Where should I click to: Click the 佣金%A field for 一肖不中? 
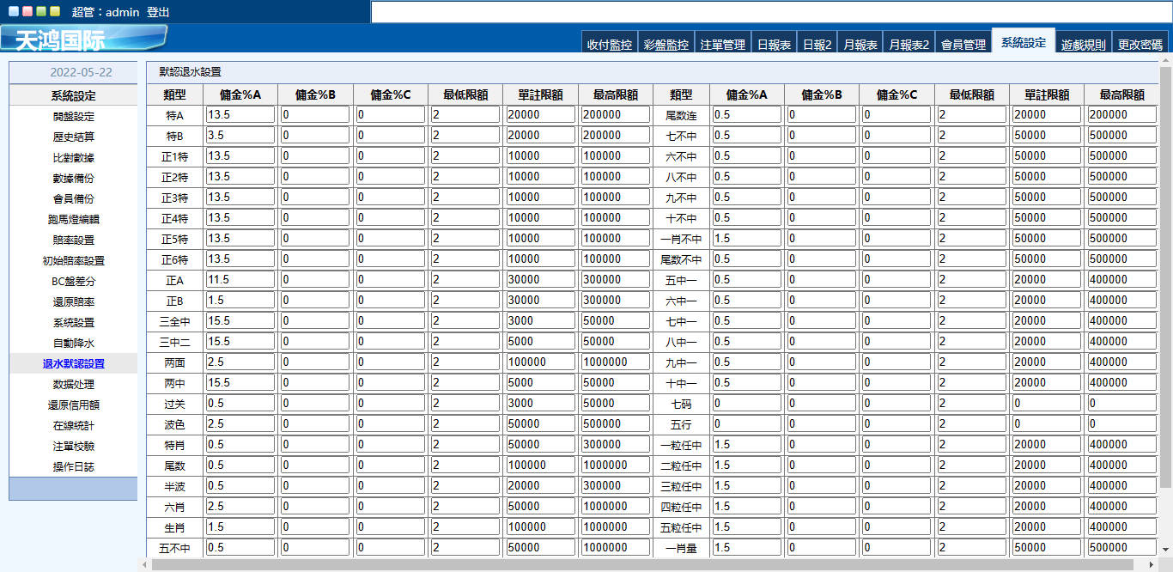pos(746,238)
